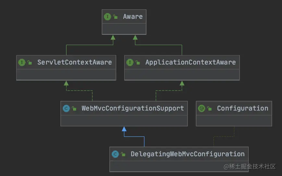This screenshot has height=176, width=282.
Task: Click the interface icon on the Aware node
Action: (x=107, y=17)
